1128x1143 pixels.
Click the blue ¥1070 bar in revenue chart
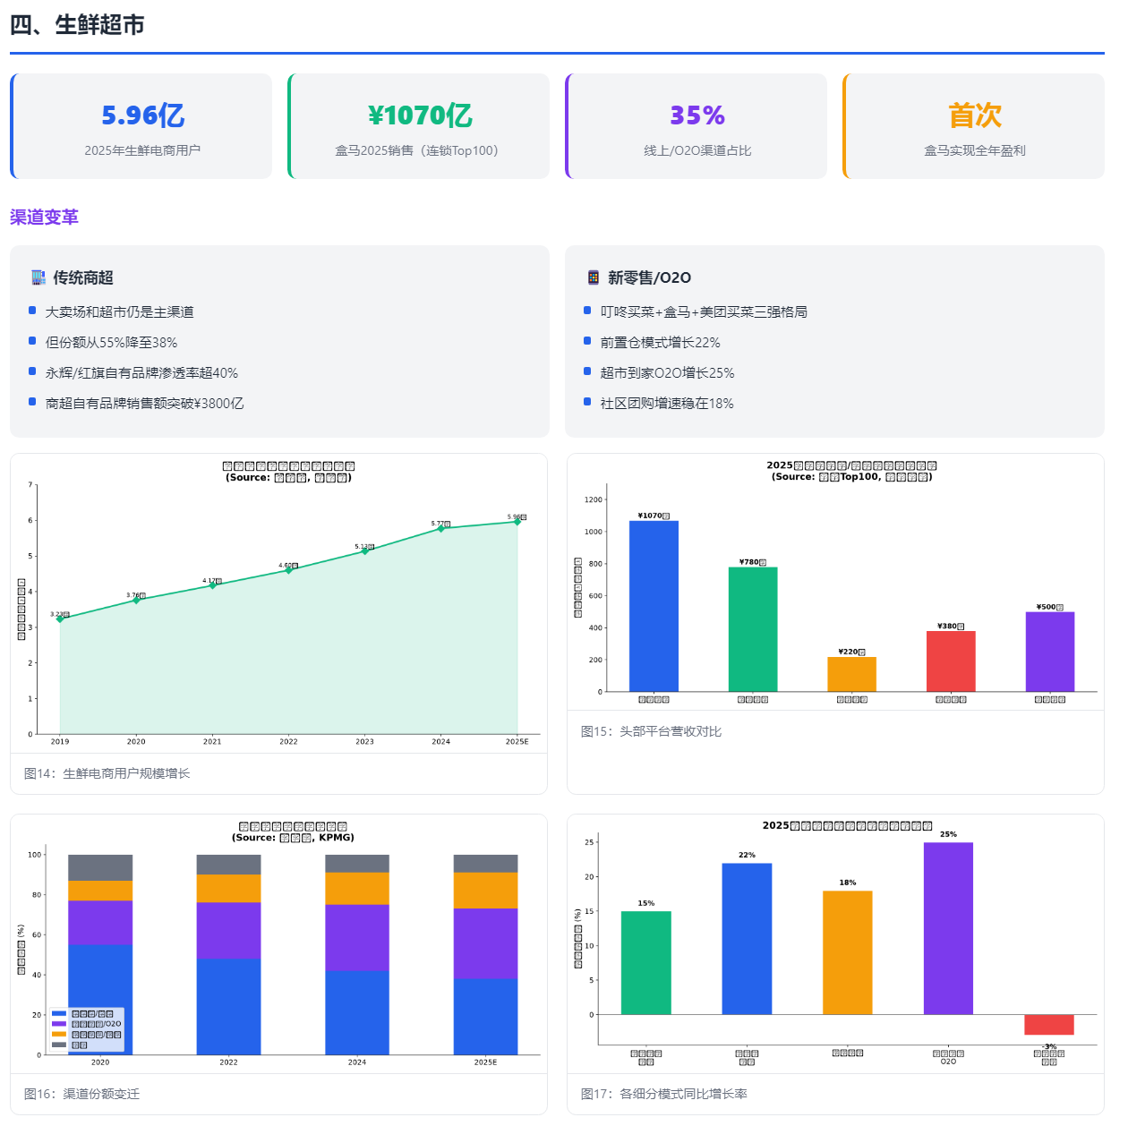(654, 606)
